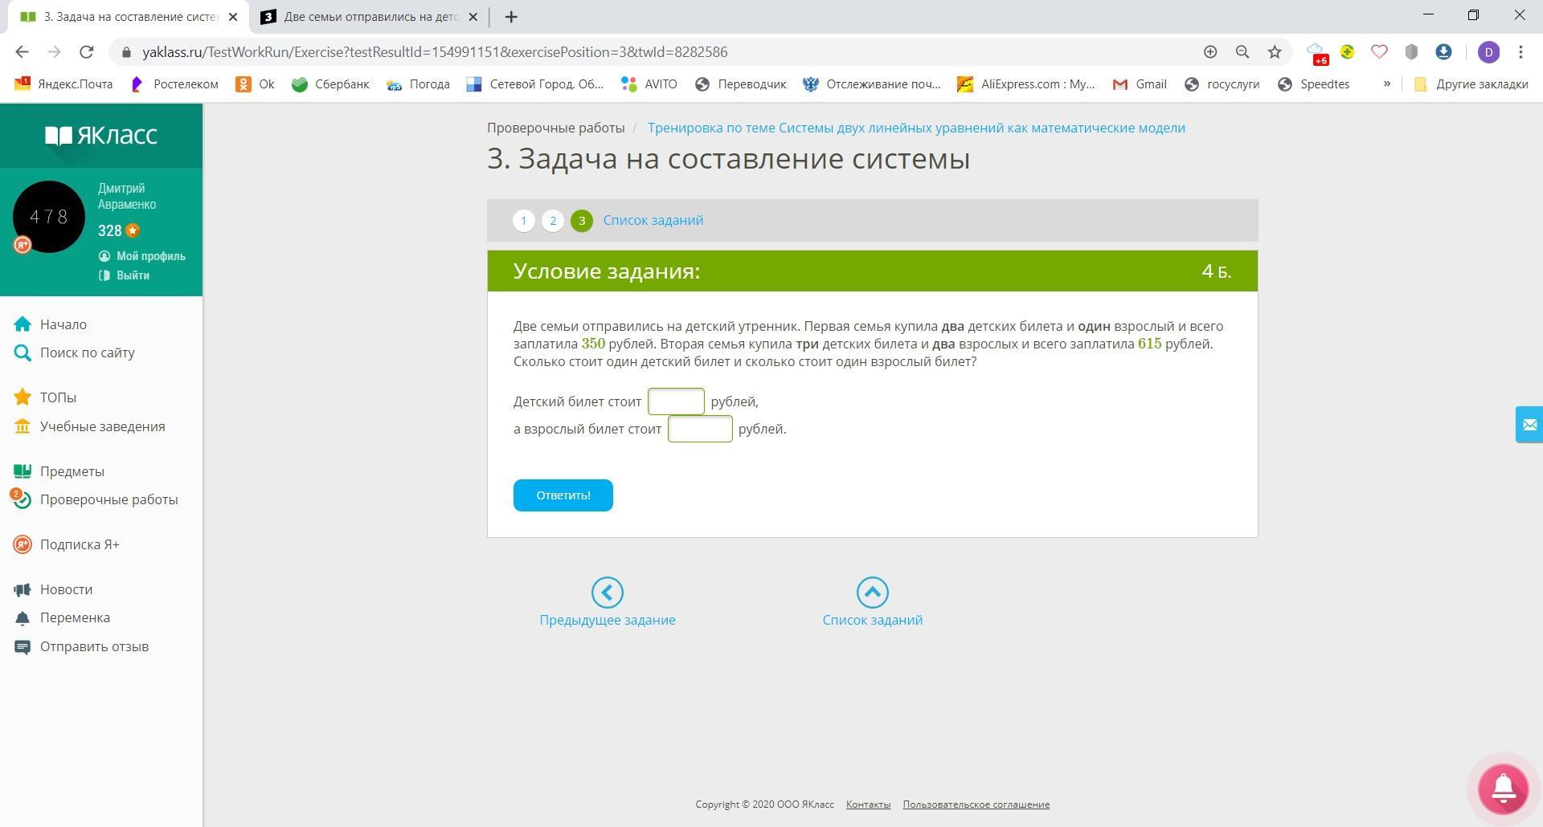Open Список заданий link below exercise
This screenshot has width=1543, height=827.
tap(873, 620)
